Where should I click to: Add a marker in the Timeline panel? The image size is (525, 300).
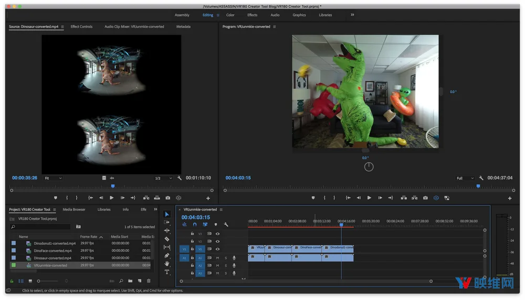[x=216, y=224]
